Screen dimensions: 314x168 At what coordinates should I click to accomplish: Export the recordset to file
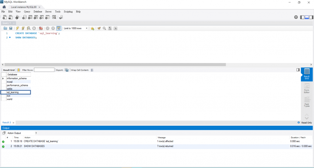coord(67,70)
